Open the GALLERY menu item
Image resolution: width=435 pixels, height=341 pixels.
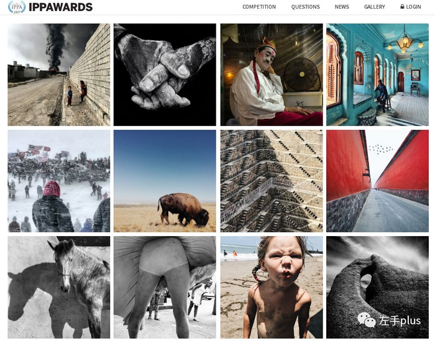[375, 7]
